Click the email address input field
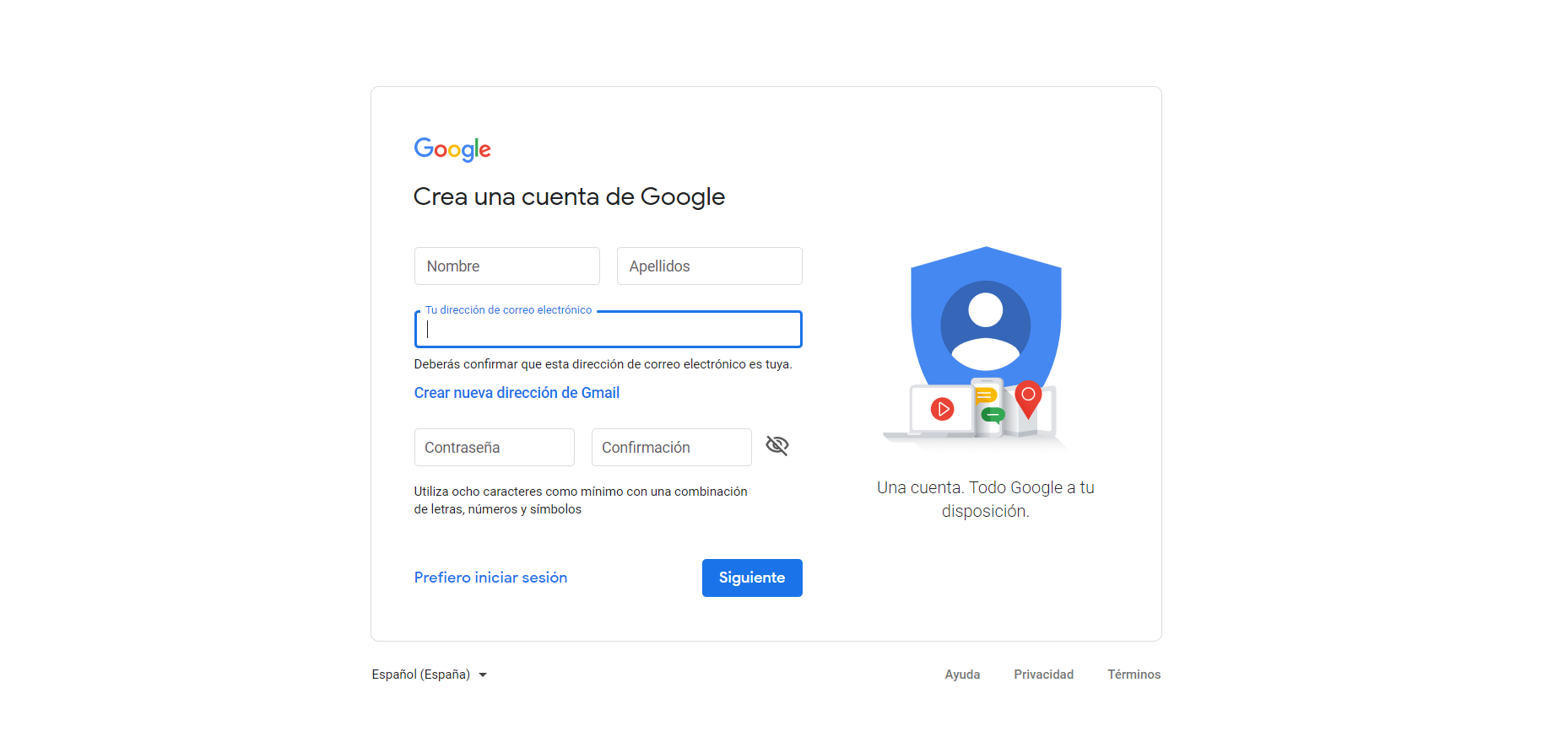The width and height of the screenshot is (1542, 731). coord(608,330)
